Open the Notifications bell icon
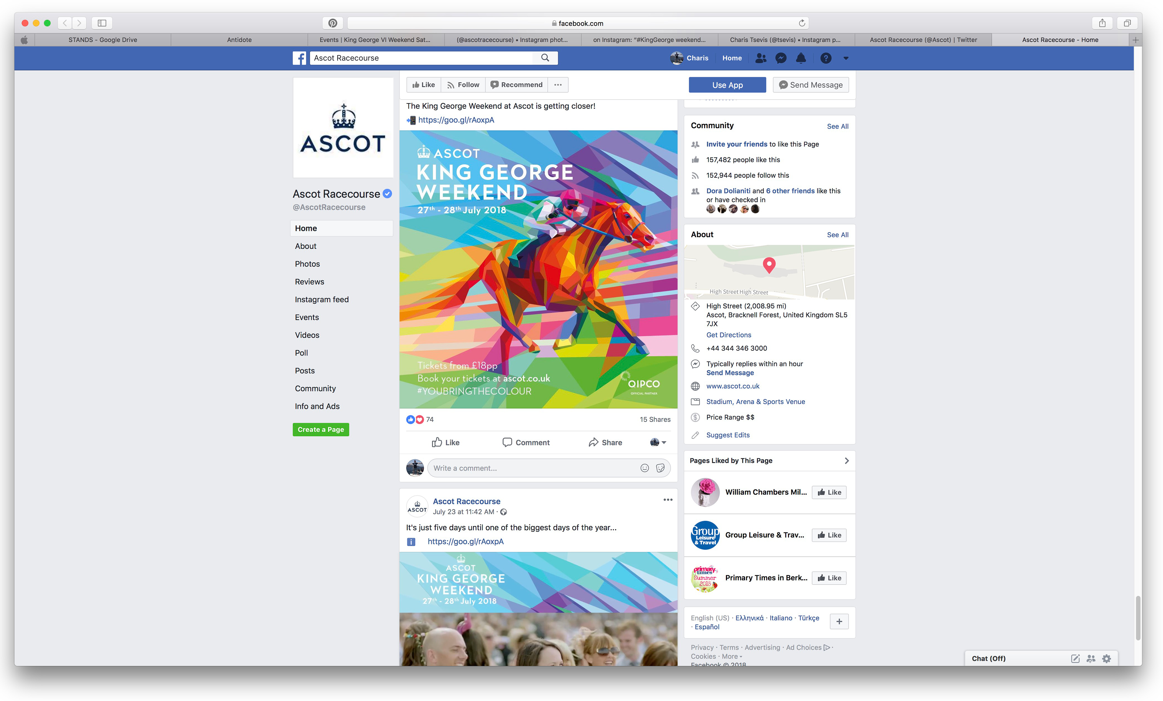Viewport: 1163px width, 701px height. coord(801,58)
